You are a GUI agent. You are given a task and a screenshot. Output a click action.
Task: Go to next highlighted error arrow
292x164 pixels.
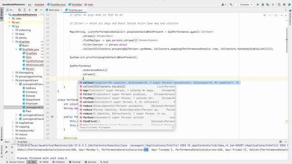coord(286,15)
